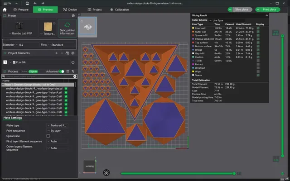Toggle Seams display checkbox
This screenshot has height=181, width=290.
[258, 75]
